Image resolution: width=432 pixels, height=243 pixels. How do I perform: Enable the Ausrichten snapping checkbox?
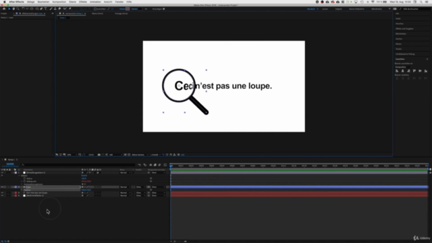[x=95, y=9]
